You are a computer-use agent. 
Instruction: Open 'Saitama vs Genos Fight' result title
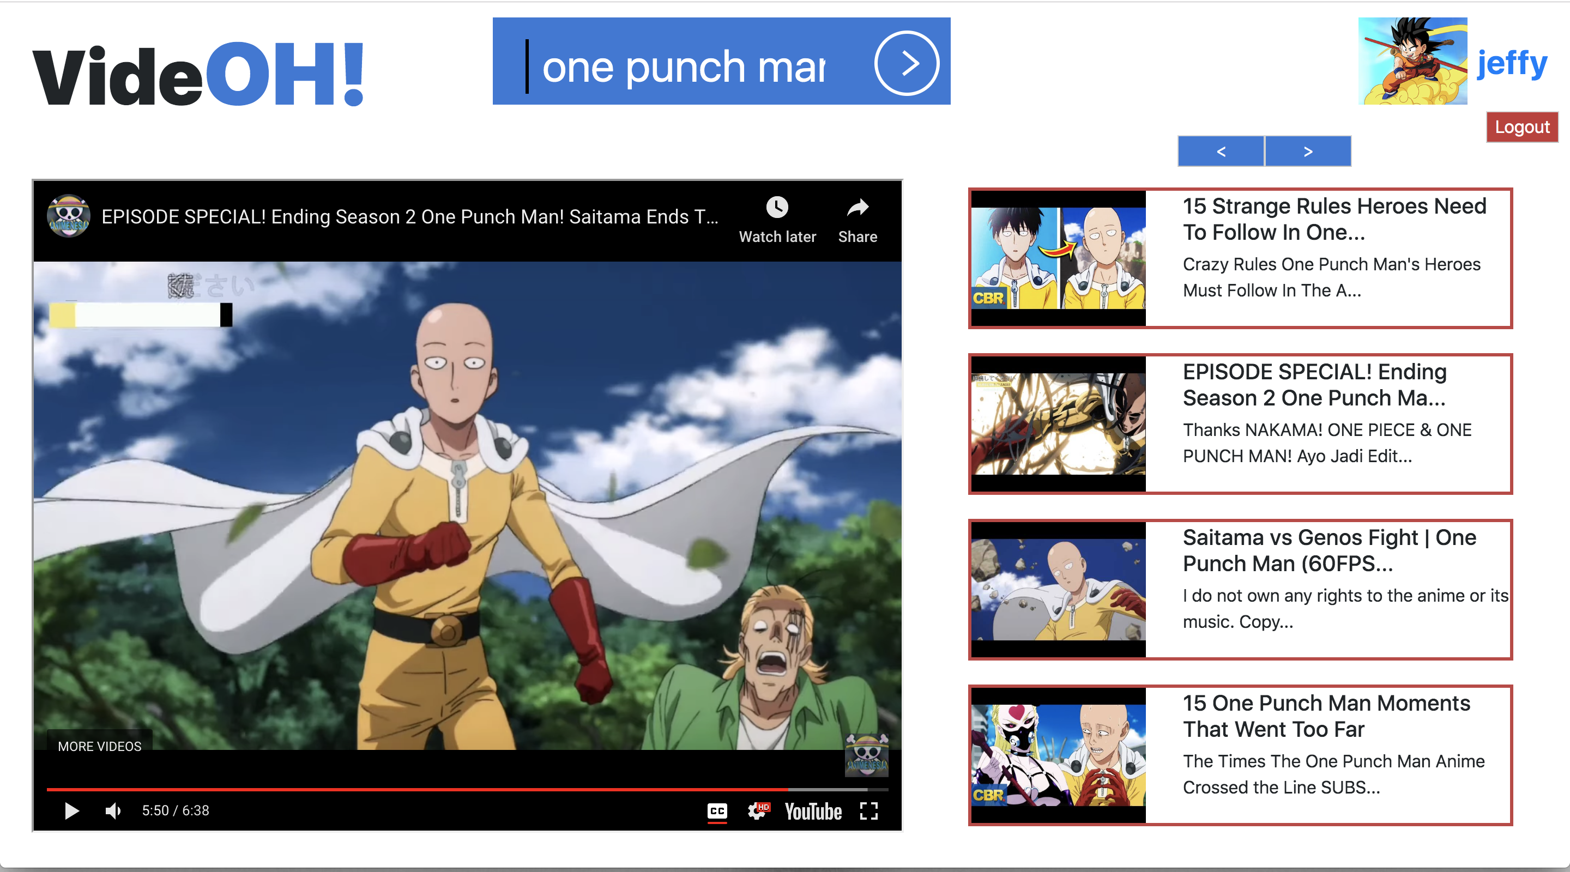(x=1329, y=551)
